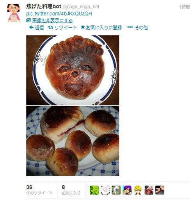Click the last avatar in the row
195x201 pixels.
[160, 190]
